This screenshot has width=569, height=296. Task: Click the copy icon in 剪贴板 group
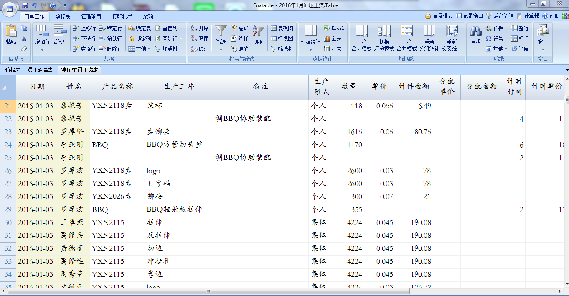pos(24,28)
